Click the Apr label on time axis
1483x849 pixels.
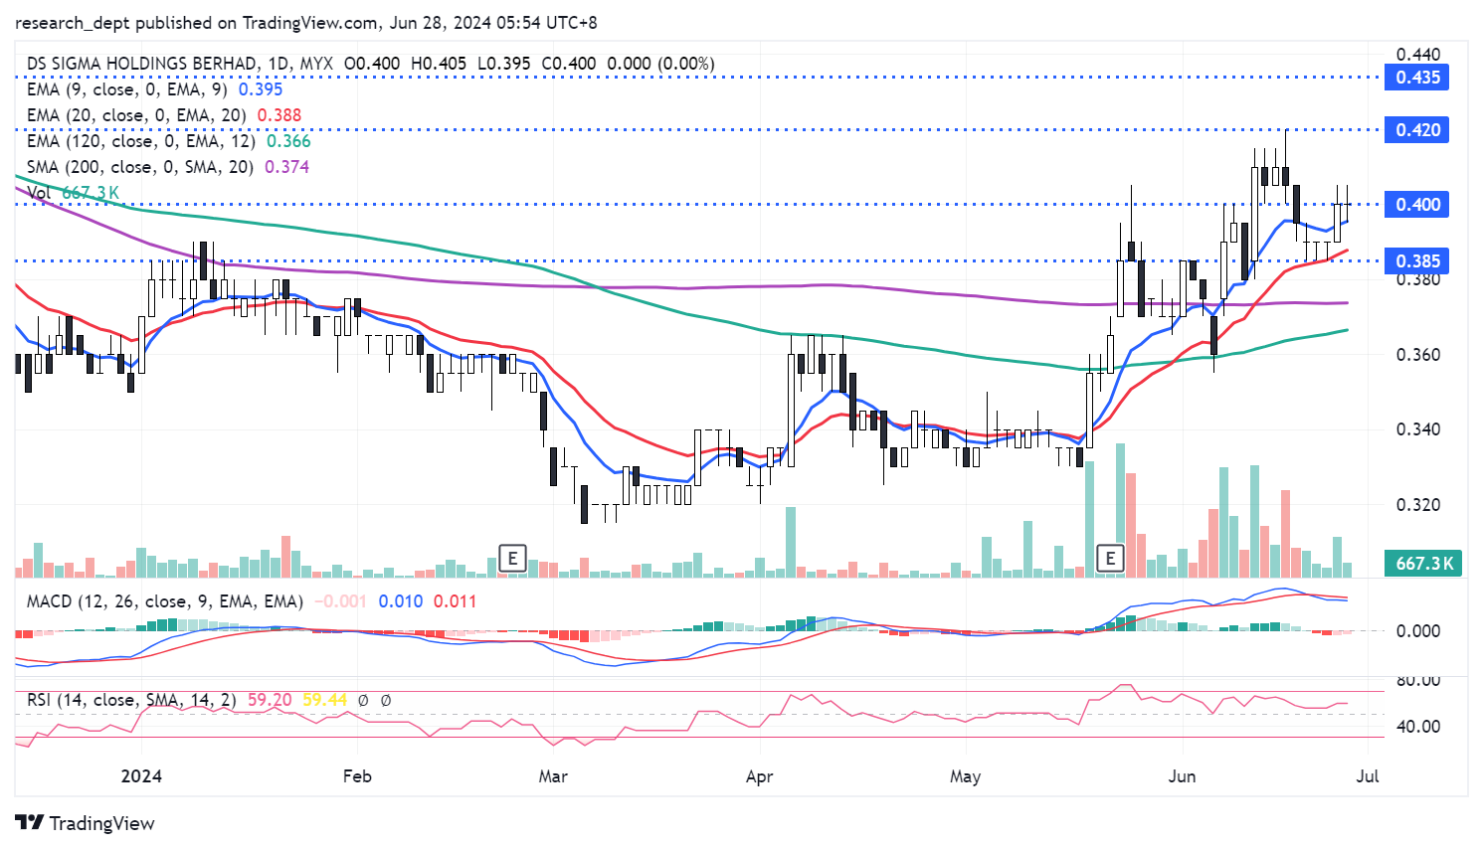[x=759, y=776]
